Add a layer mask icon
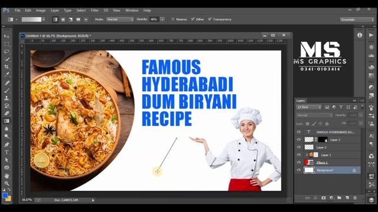The width and height of the screenshot is (378, 212). [324, 198]
